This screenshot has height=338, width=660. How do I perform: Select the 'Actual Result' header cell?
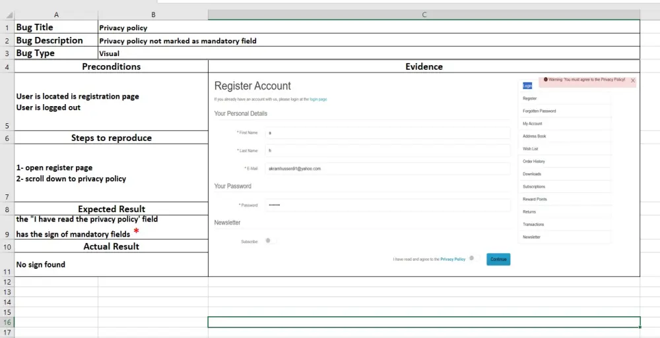pos(111,246)
